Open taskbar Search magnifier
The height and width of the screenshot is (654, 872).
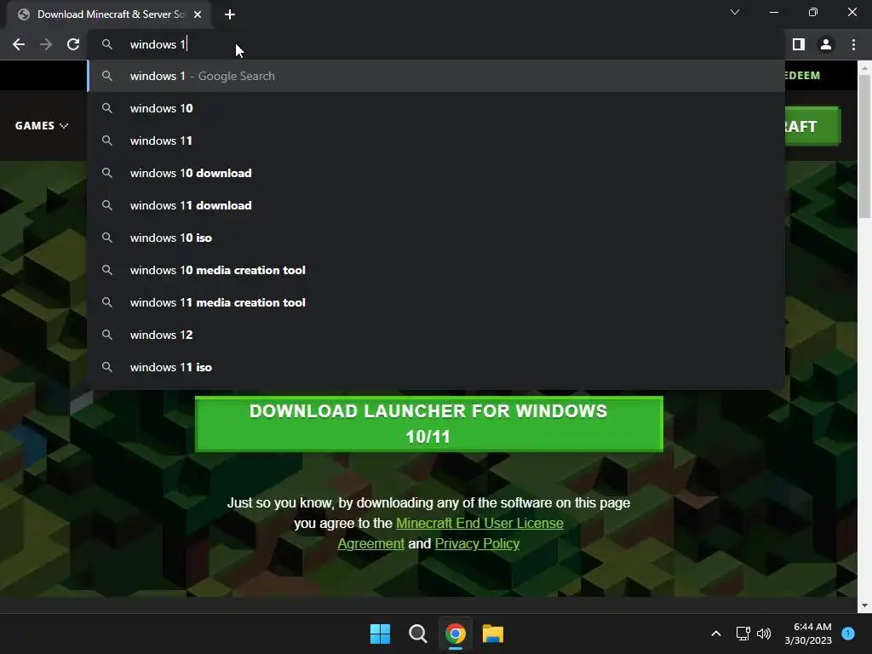[417, 634]
